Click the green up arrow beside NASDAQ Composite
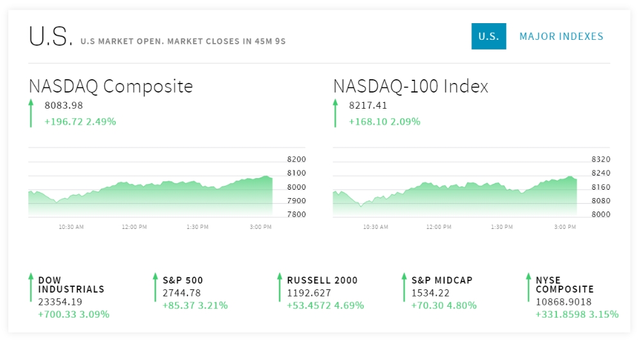This screenshot has width=643, height=344. 31,113
